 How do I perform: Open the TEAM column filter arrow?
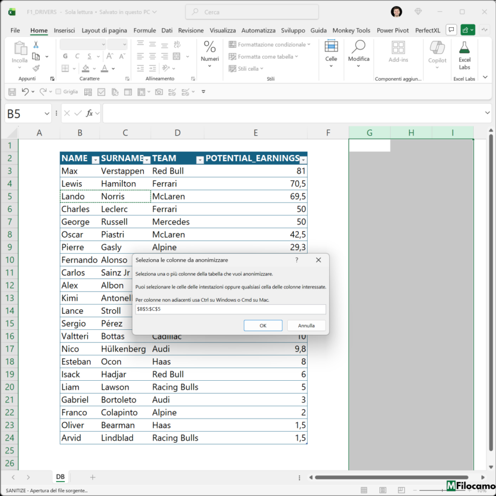(200, 160)
